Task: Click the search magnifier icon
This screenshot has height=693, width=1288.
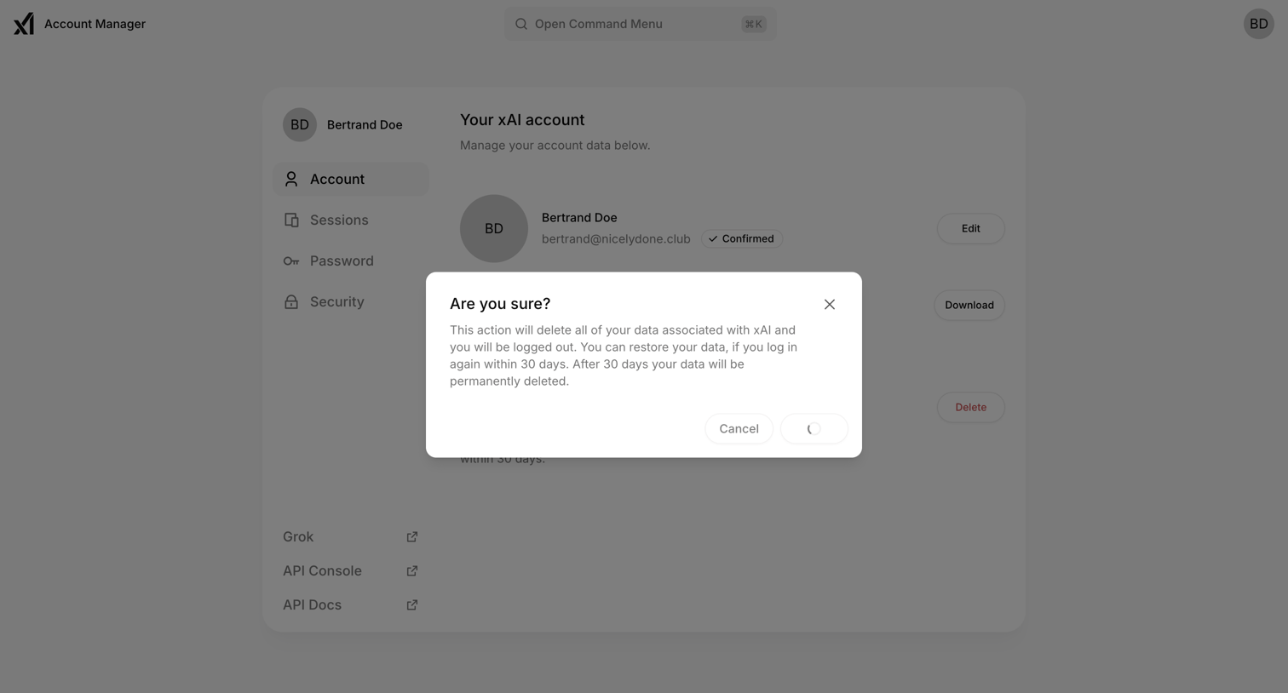Action: pos(521,24)
